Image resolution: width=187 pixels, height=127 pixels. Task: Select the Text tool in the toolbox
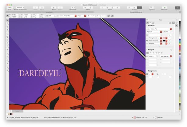(8, 50)
